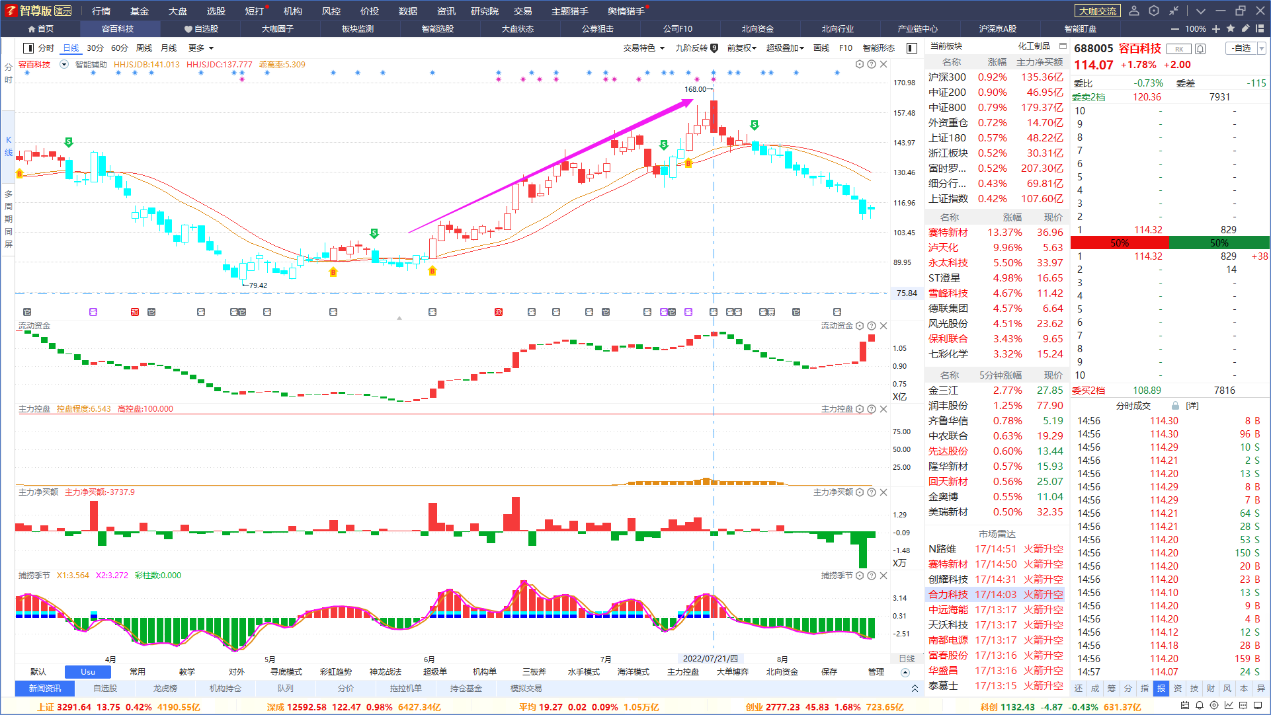Switch to 60分 chart period

[120, 48]
